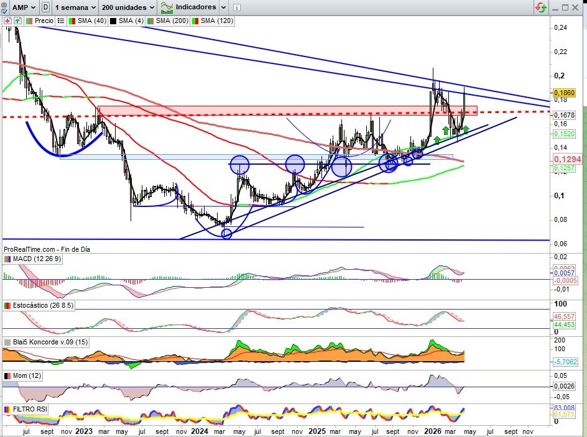
Task: Expand the arrow next to Indicadores
Action: (x=223, y=7)
